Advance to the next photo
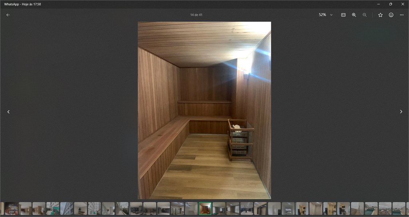Viewport: 409px width, 217px height. click(401, 112)
